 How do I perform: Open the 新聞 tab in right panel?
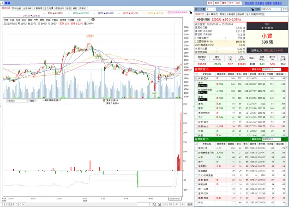point(222,14)
